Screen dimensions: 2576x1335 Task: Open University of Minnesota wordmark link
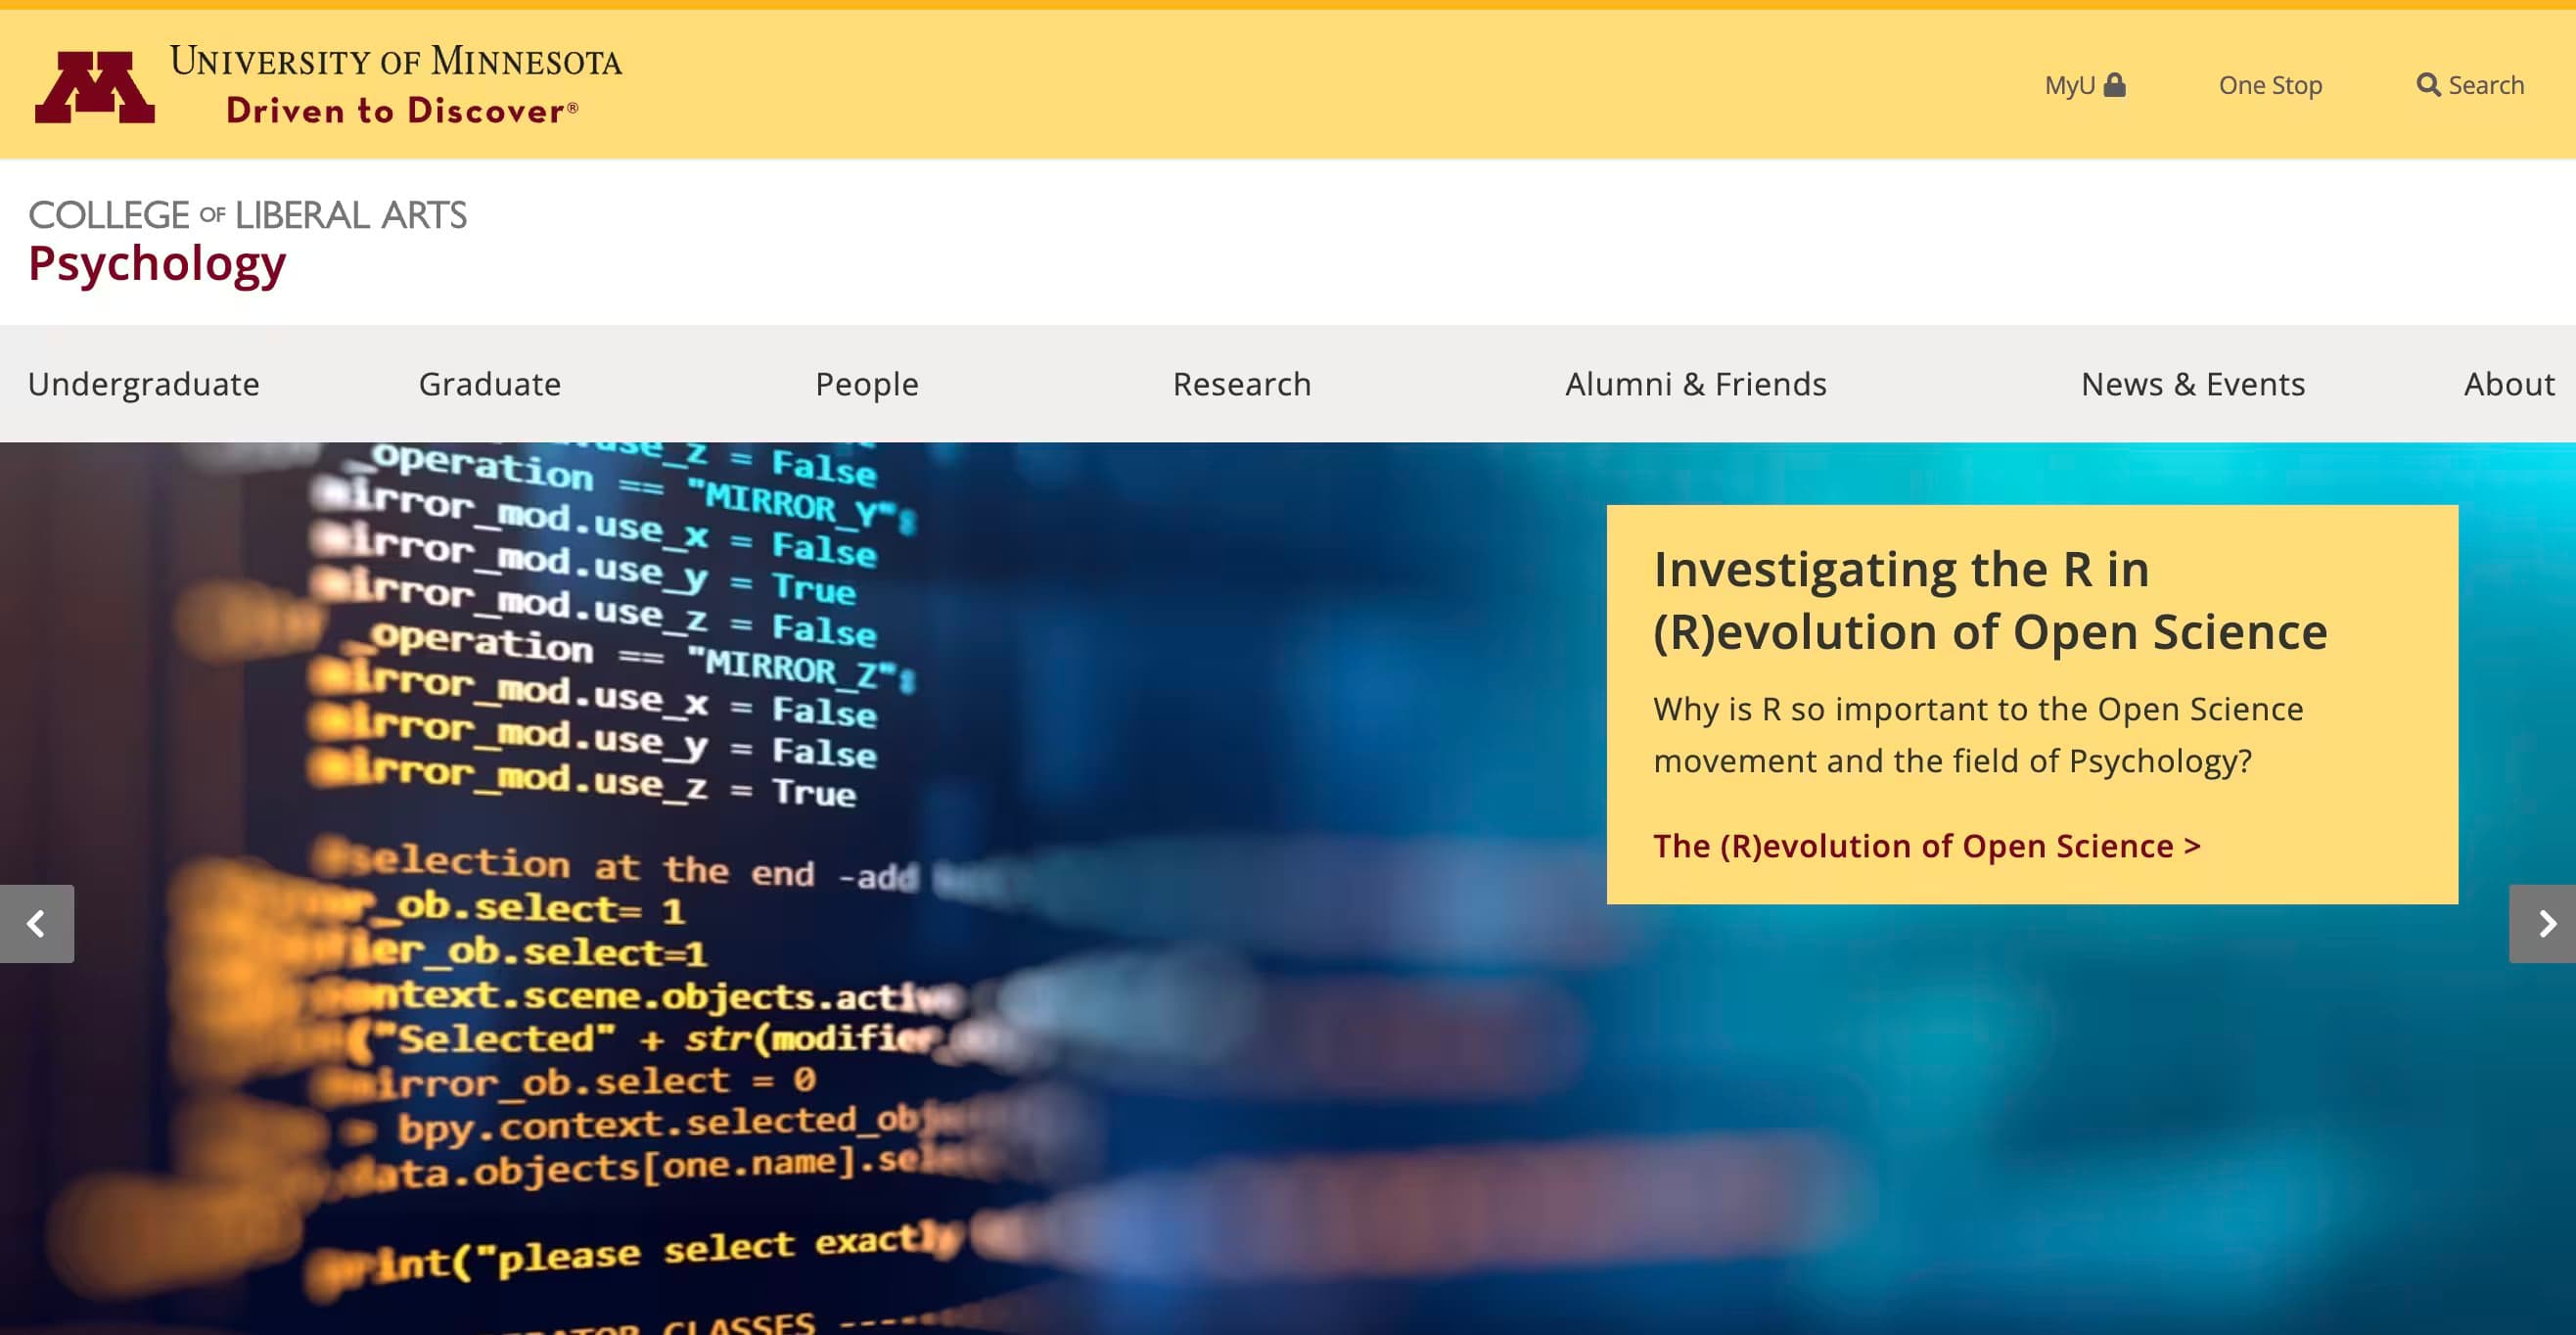pyautogui.click(x=396, y=61)
